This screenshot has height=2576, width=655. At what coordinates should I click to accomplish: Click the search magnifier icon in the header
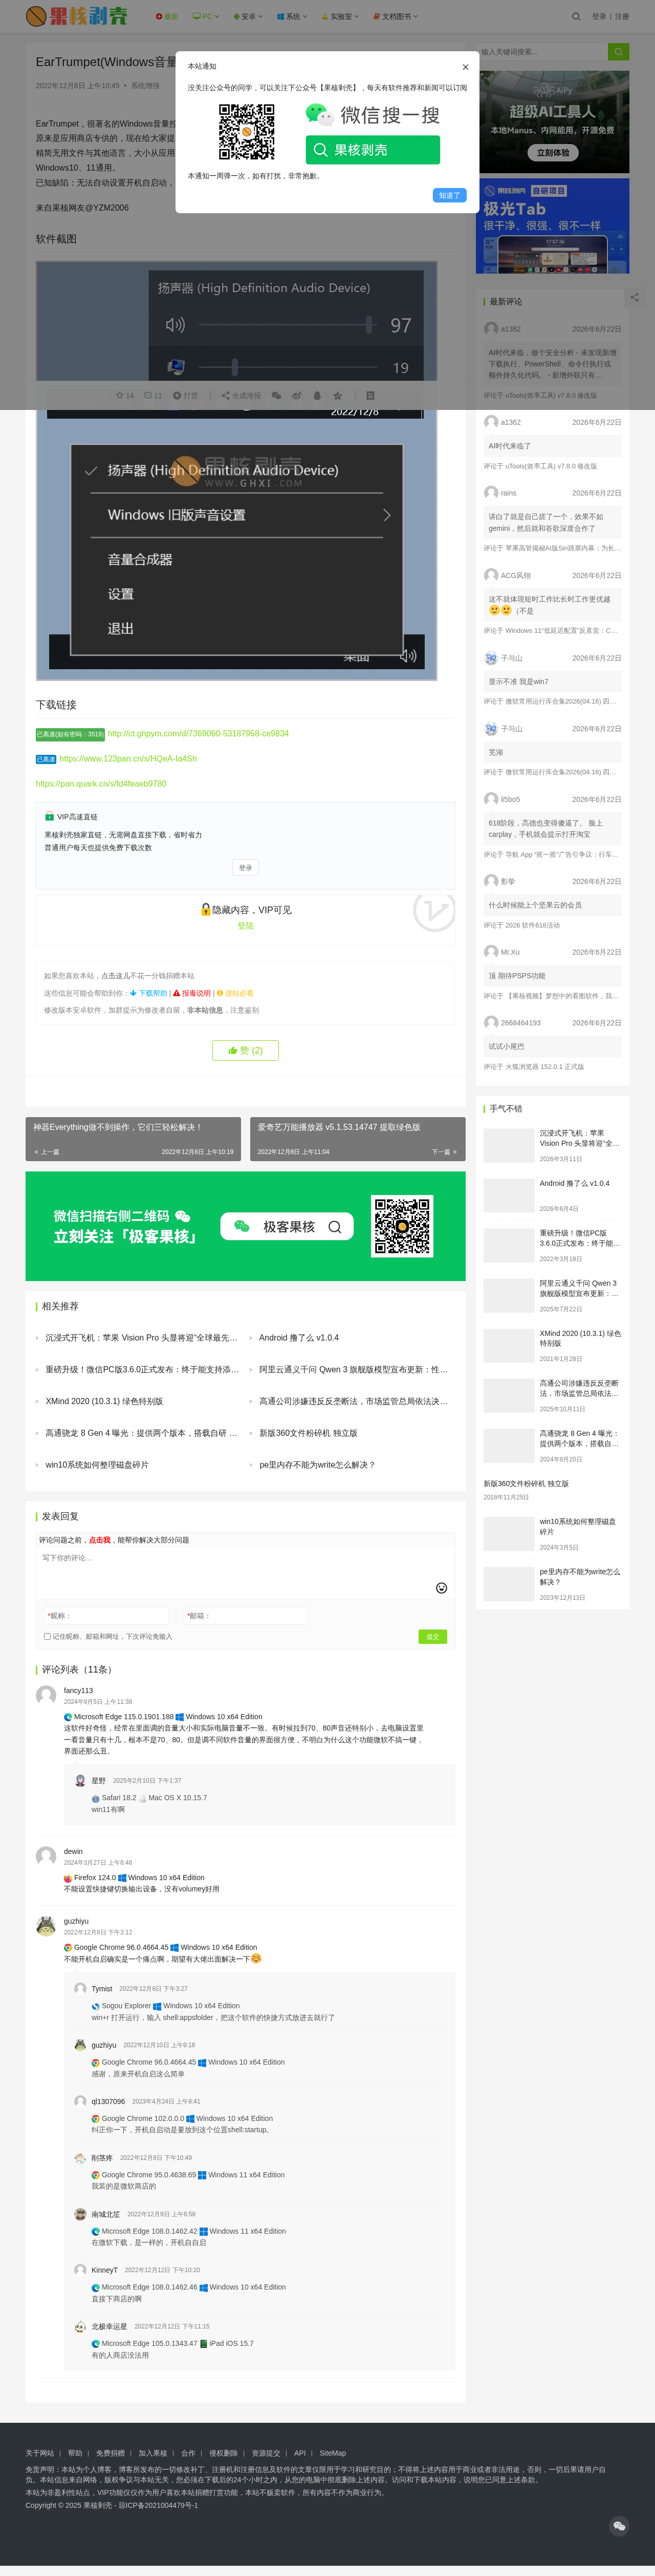click(576, 16)
